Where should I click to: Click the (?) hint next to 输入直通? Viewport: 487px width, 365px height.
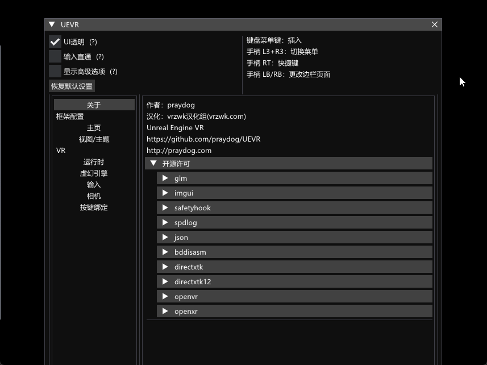pos(100,57)
